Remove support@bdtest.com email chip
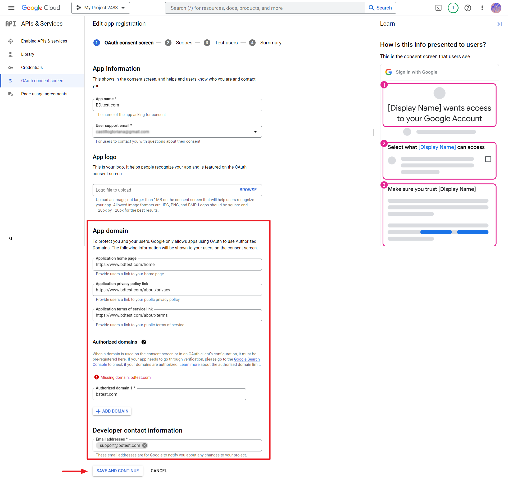This screenshot has height=484, width=508. [x=144, y=445]
